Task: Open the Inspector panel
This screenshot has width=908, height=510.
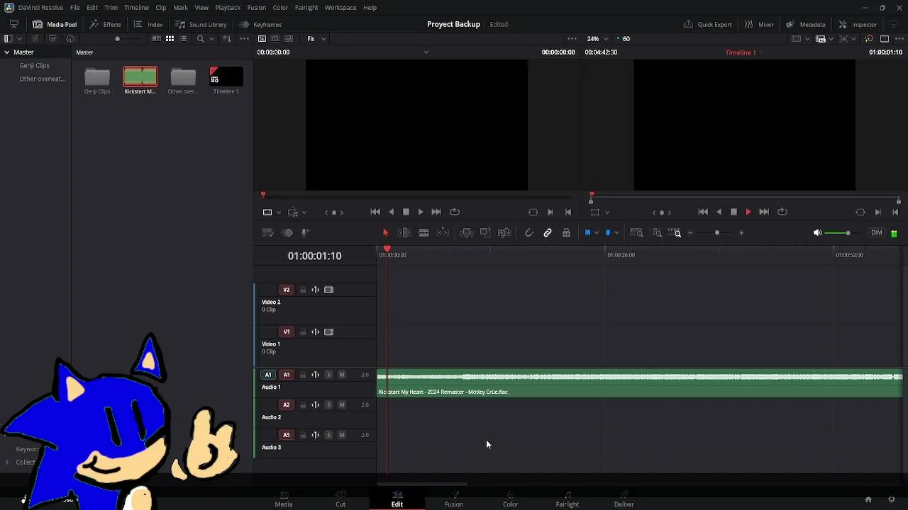Action: coord(858,24)
